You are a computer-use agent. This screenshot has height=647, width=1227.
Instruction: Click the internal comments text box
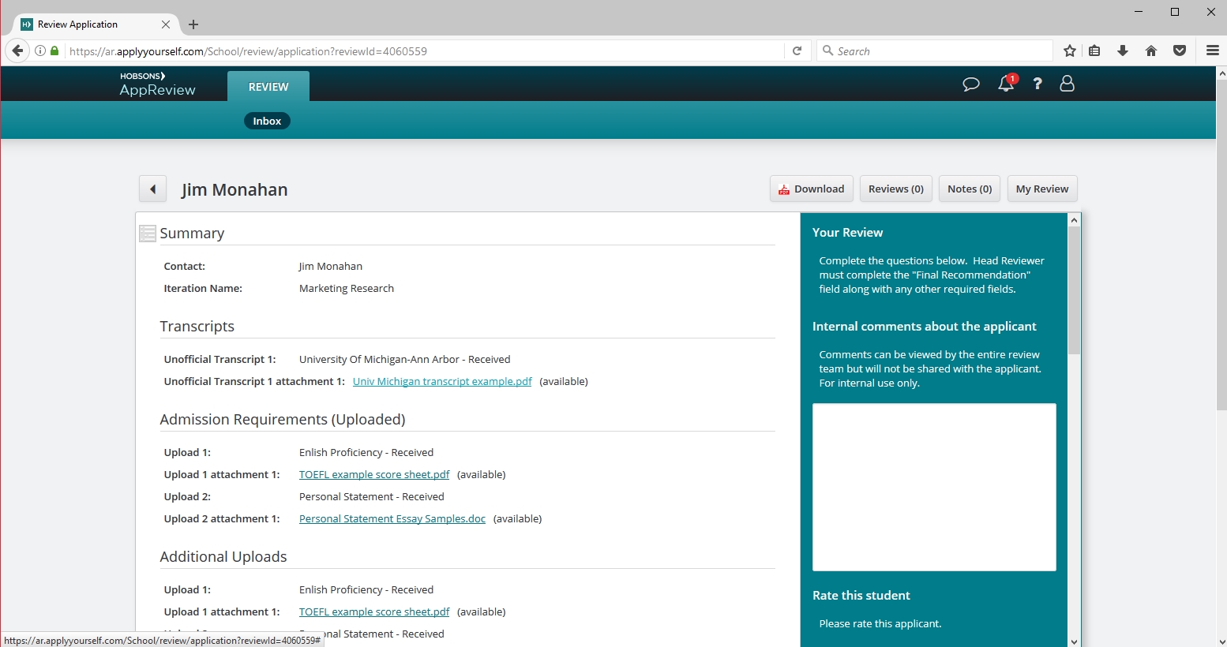click(x=934, y=487)
